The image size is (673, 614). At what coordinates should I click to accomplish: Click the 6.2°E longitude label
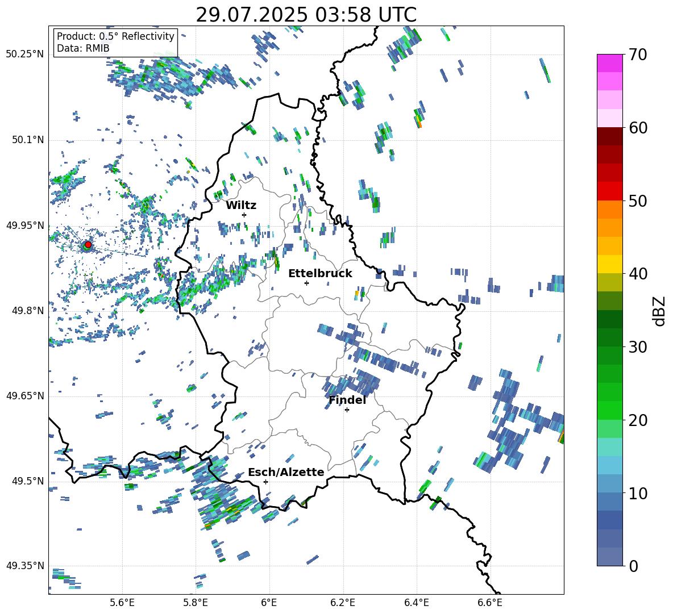point(343,603)
